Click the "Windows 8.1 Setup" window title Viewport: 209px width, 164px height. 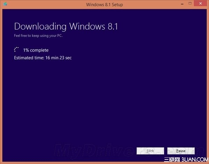104,5
